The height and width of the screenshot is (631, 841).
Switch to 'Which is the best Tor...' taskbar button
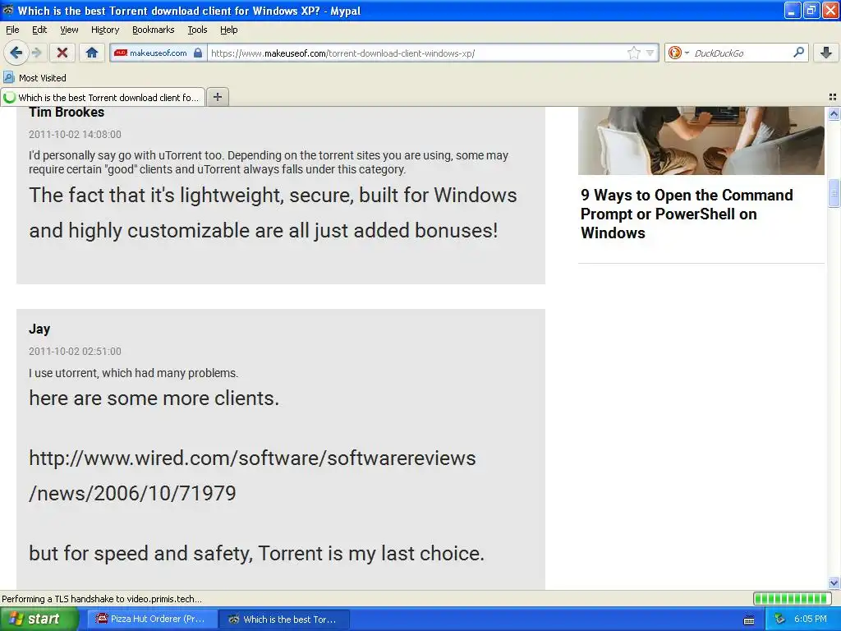(x=284, y=619)
